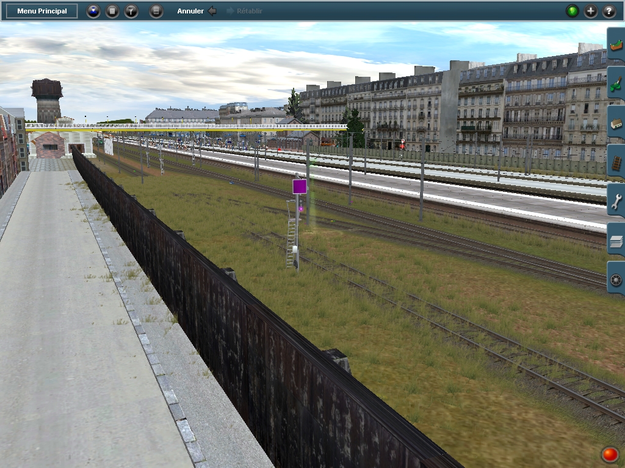Click the driver (engineer cap) icon
The width and height of the screenshot is (625, 468).
93,11
